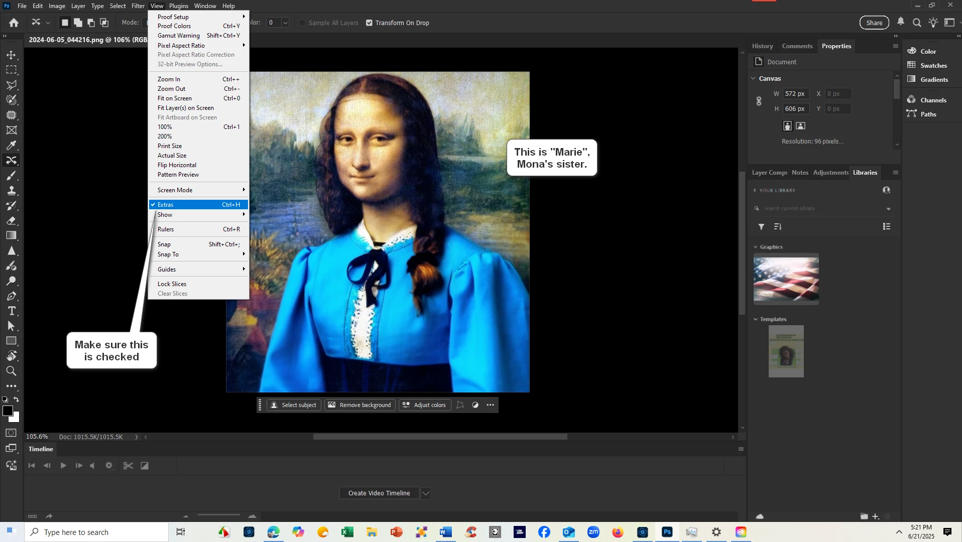
Task: Select the Frame tool
Action: pos(12,130)
